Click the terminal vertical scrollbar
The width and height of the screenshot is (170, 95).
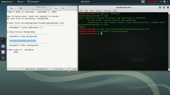tap(169, 41)
